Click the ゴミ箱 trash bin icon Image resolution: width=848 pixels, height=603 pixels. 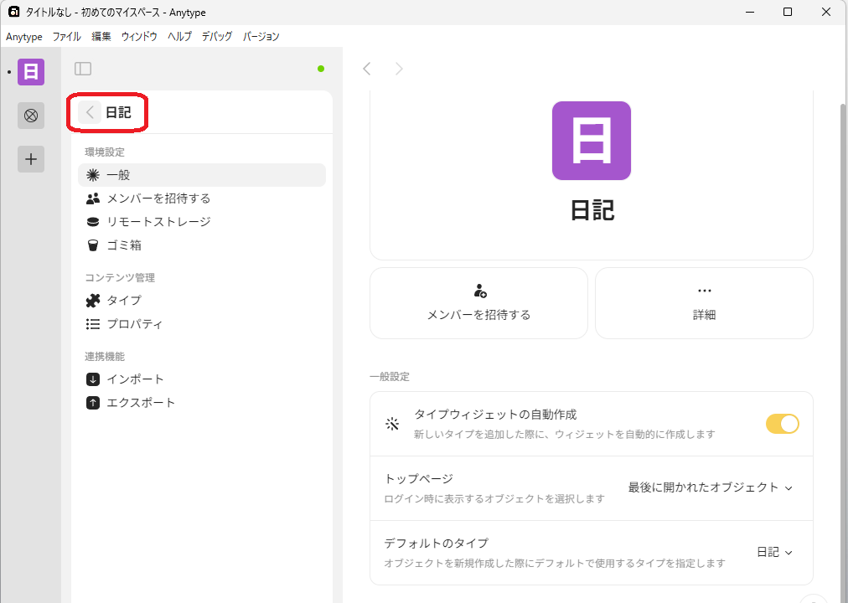pyautogui.click(x=93, y=245)
